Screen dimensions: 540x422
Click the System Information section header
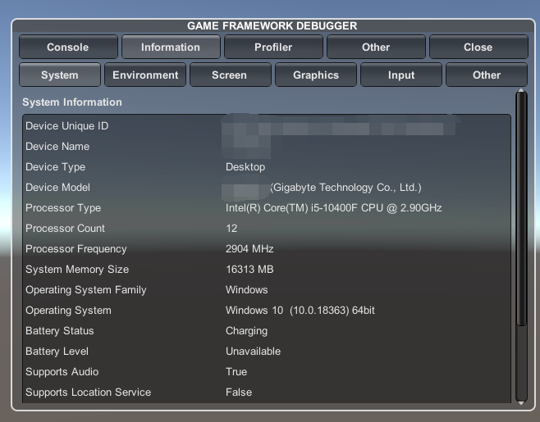click(x=72, y=102)
